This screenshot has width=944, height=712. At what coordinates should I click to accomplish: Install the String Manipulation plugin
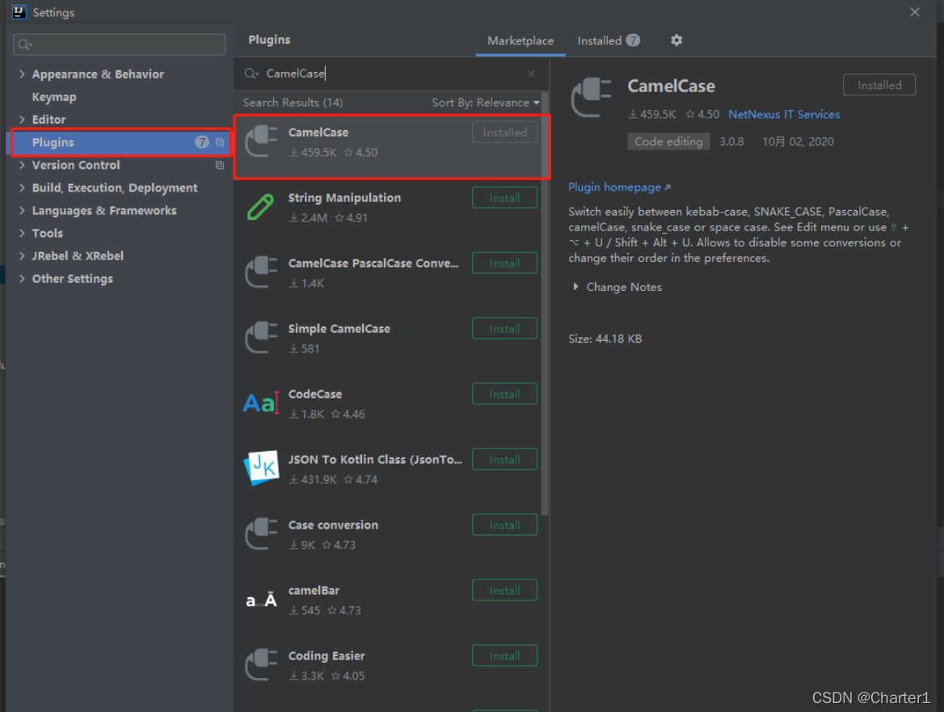[x=504, y=198]
